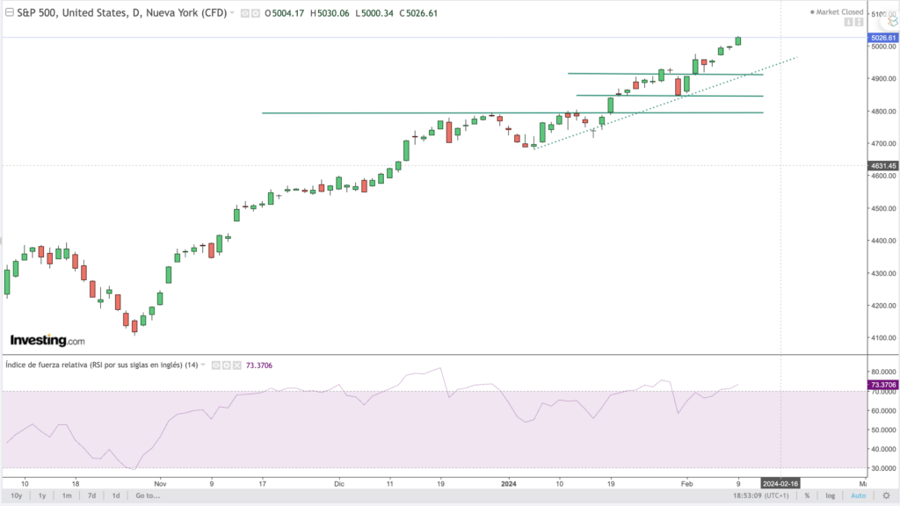The width and height of the screenshot is (900, 506).
Task: Collapse the S&P 500 legend box
Action: (x=9, y=14)
